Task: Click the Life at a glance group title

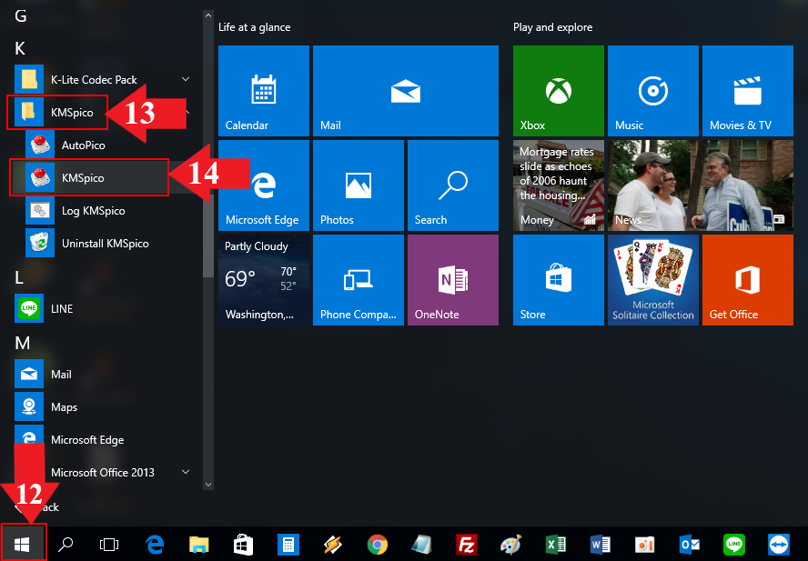Action: point(255,27)
